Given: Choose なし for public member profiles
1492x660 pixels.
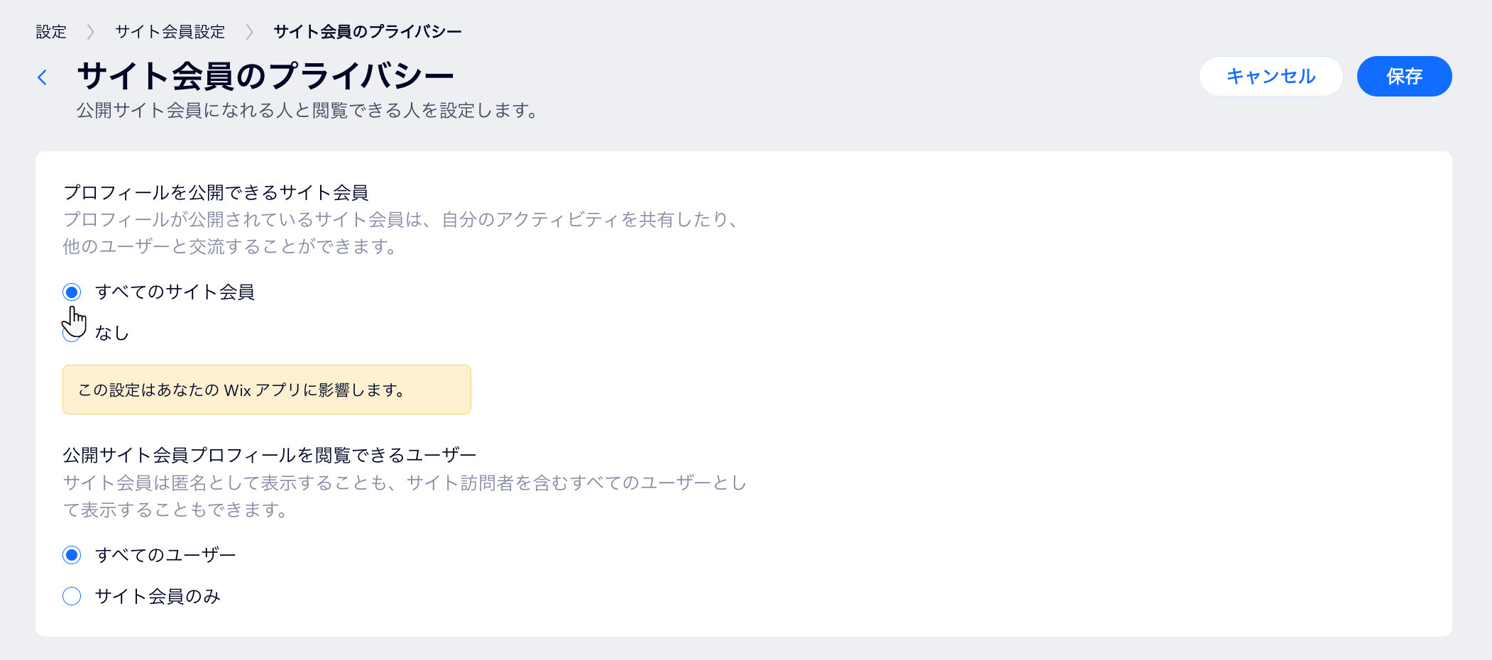Looking at the screenshot, I should click(72, 332).
